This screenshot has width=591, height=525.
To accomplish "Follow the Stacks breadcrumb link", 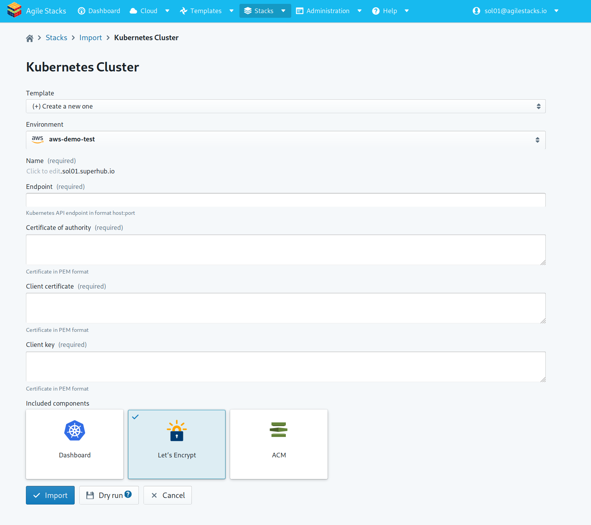I will (56, 37).
